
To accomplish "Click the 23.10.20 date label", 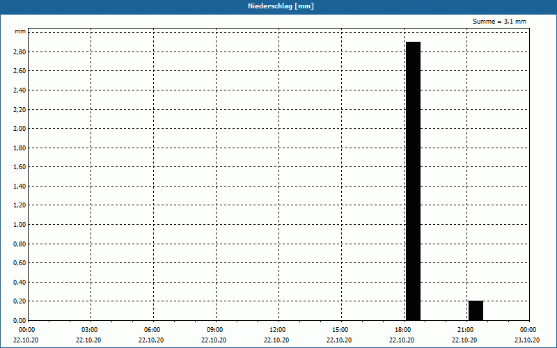I will [x=527, y=340].
